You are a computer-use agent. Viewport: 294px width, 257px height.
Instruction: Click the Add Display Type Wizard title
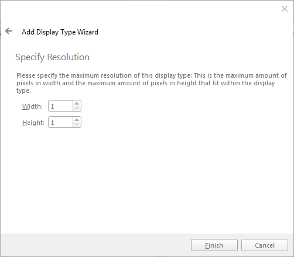click(60, 32)
